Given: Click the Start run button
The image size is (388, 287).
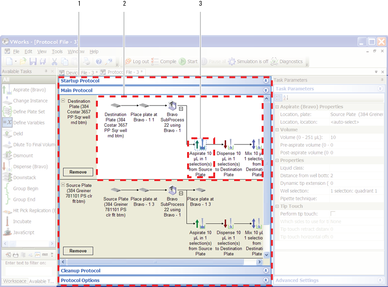Looking at the screenshot, I should (188, 61).
